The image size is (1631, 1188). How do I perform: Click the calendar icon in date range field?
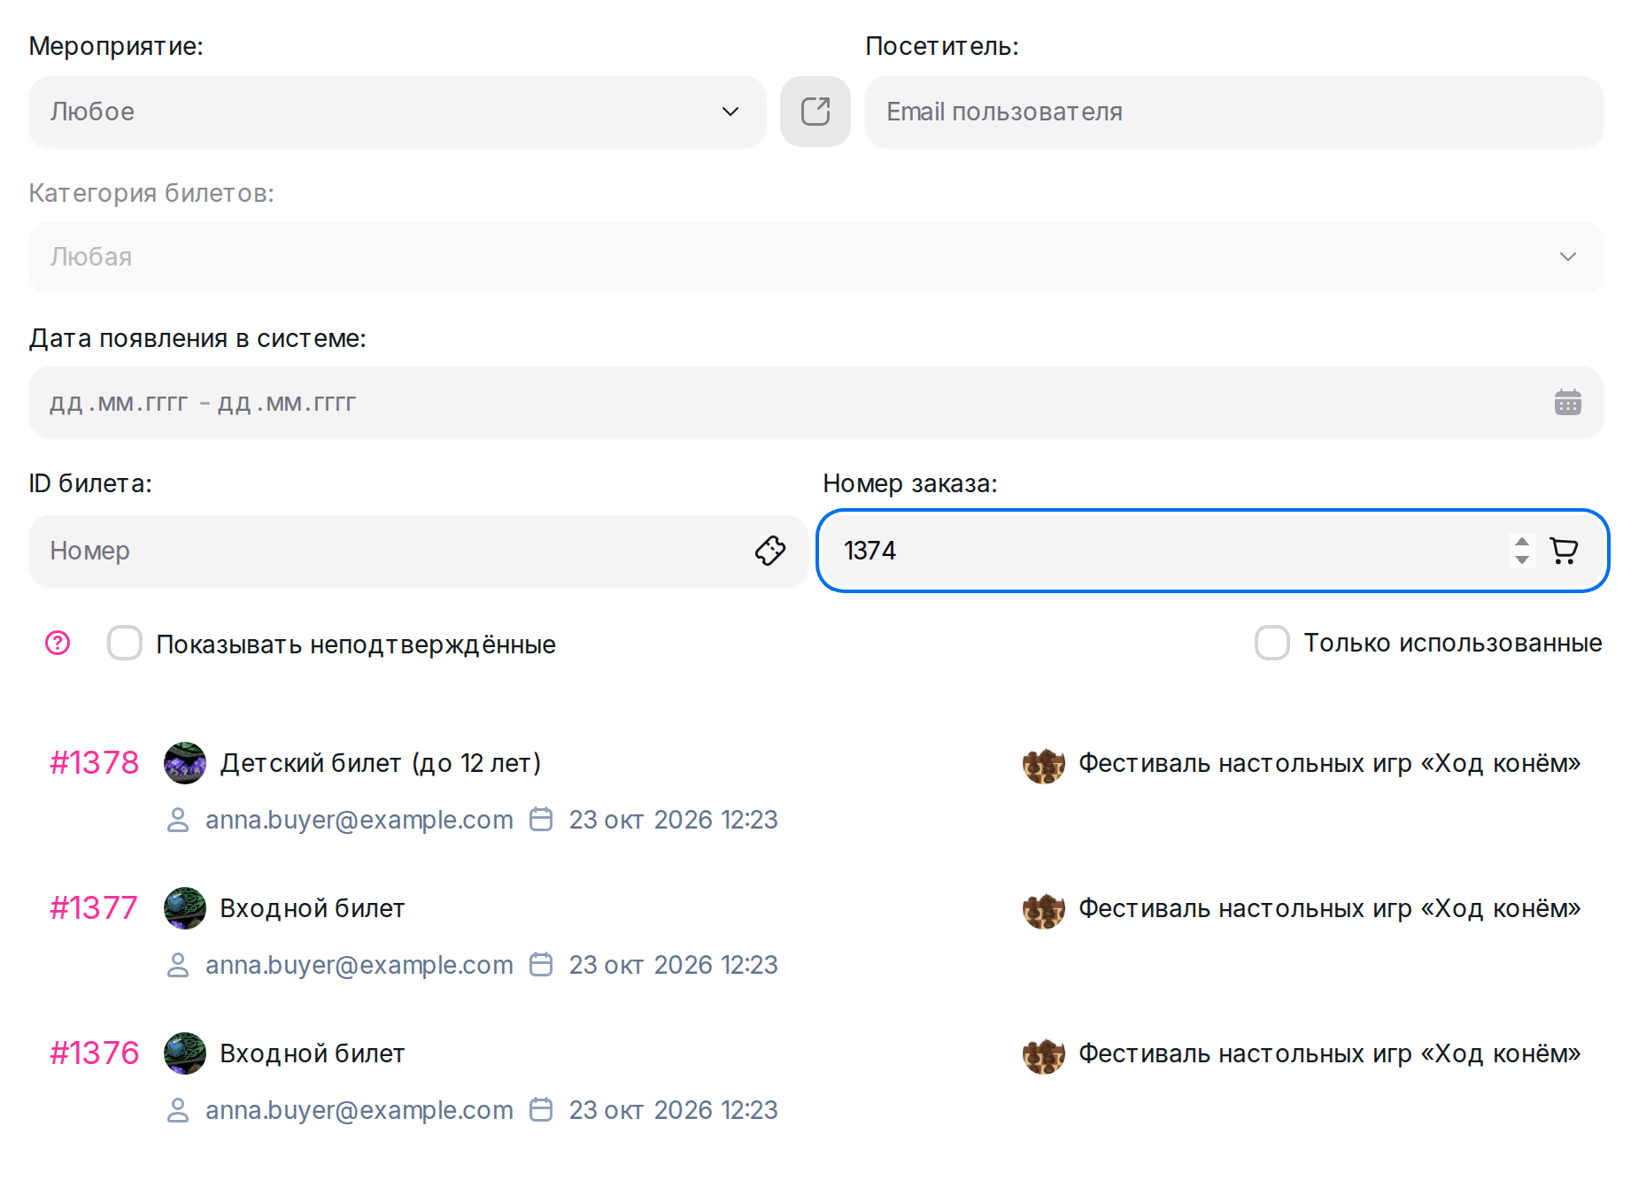pyautogui.click(x=1567, y=402)
